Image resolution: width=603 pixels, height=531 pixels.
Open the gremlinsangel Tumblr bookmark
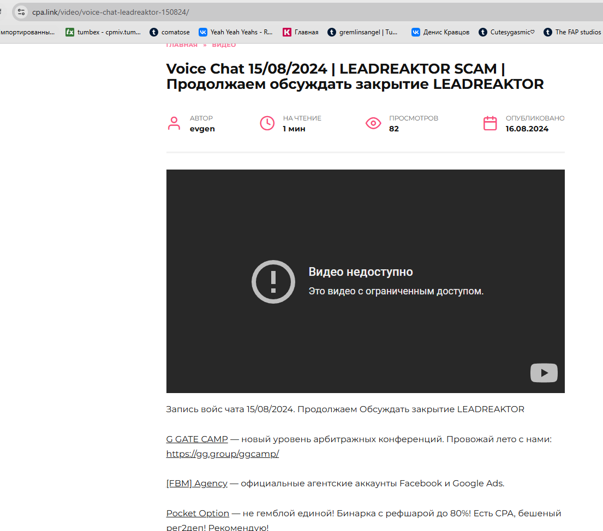click(362, 32)
